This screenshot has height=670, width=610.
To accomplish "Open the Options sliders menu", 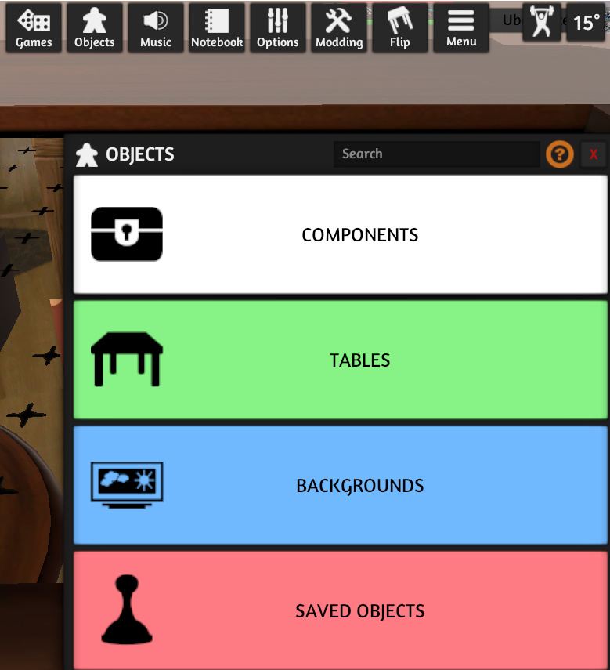I will [x=278, y=27].
